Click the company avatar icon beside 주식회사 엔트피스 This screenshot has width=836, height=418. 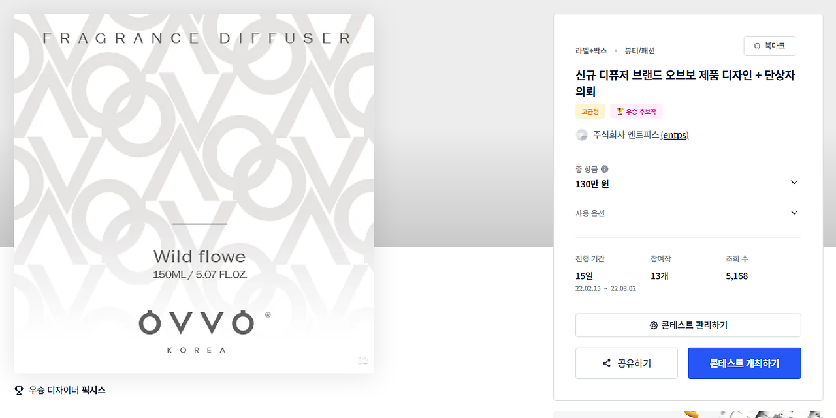click(582, 135)
